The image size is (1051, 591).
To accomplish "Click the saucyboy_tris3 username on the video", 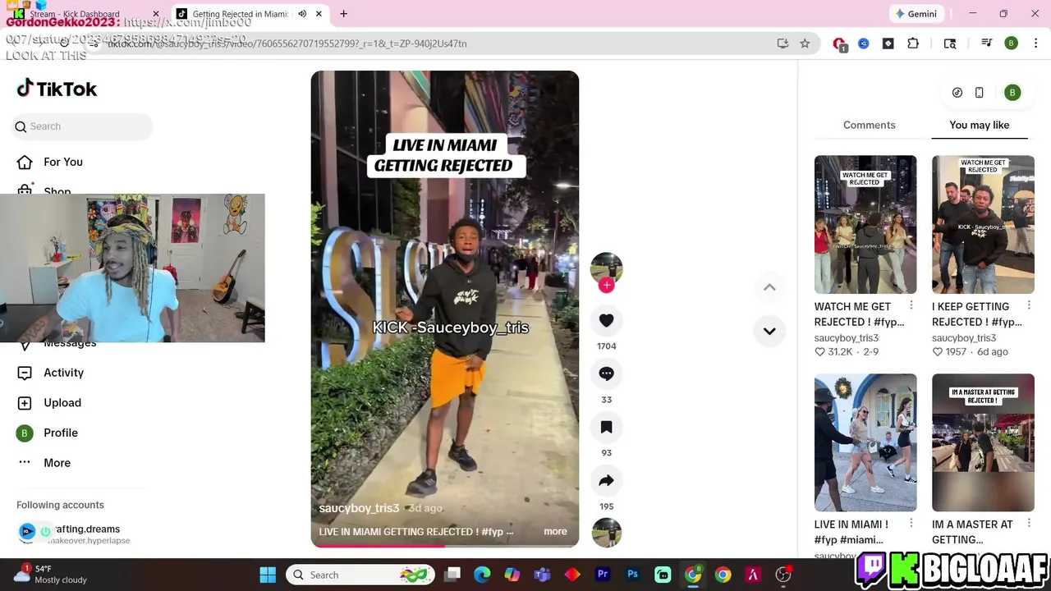I will [359, 508].
